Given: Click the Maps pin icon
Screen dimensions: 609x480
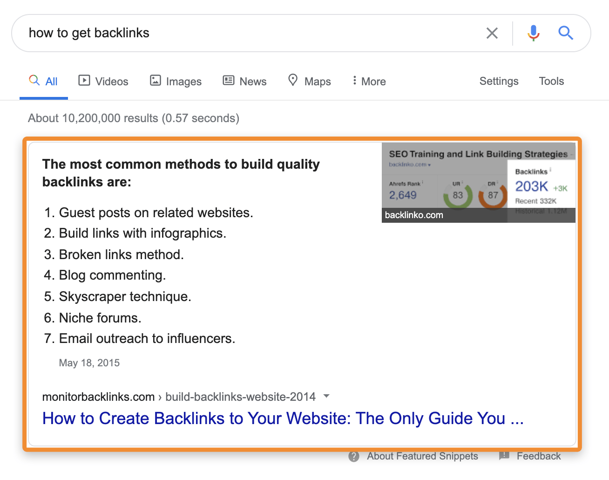Looking at the screenshot, I should [x=293, y=80].
